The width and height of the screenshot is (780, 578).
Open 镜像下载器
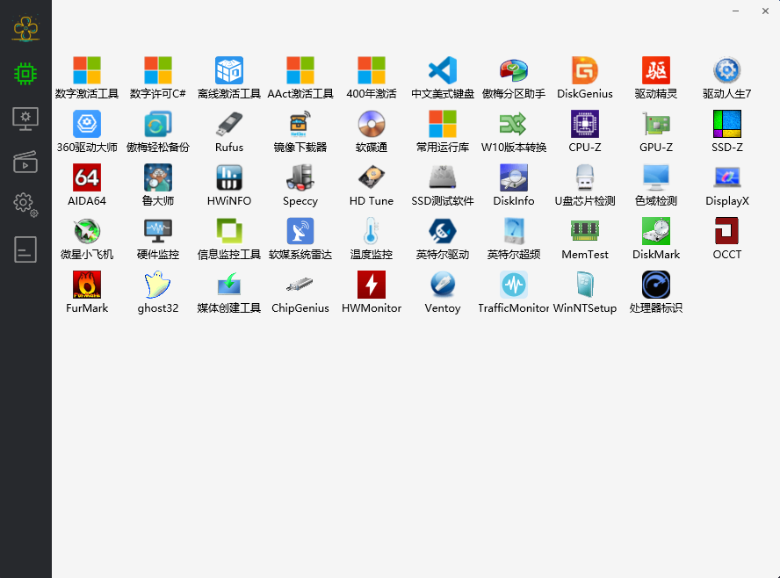(300, 132)
